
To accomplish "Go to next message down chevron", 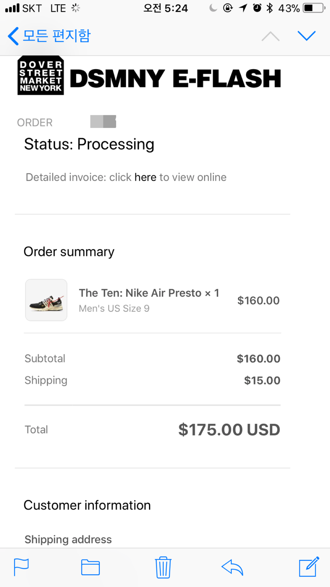I will point(307,36).
